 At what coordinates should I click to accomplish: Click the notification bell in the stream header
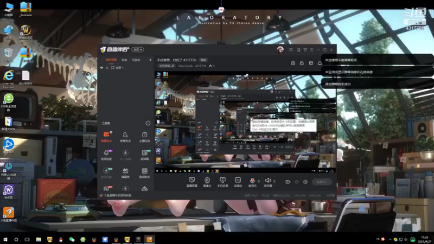pos(320,63)
